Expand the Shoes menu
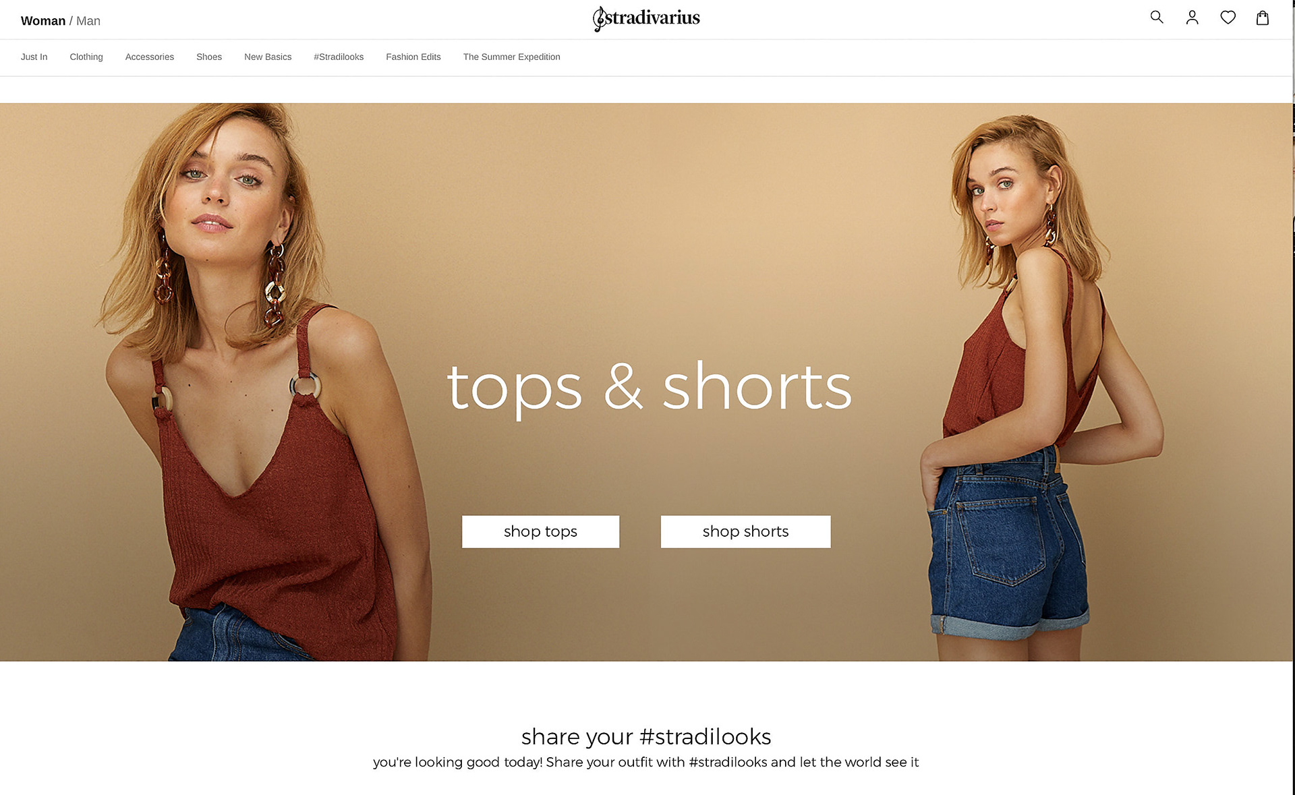1295x795 pixels. point(209,57)
